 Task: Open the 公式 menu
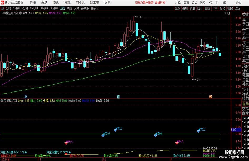coord(194,3)
